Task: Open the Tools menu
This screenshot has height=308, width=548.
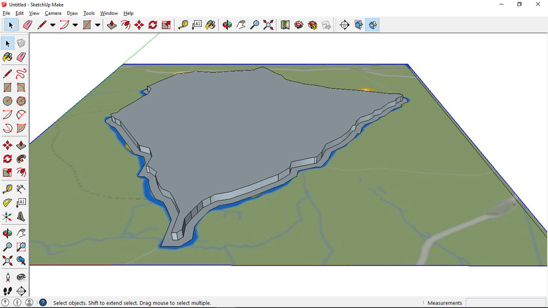Action: click(x=89, y=13)
